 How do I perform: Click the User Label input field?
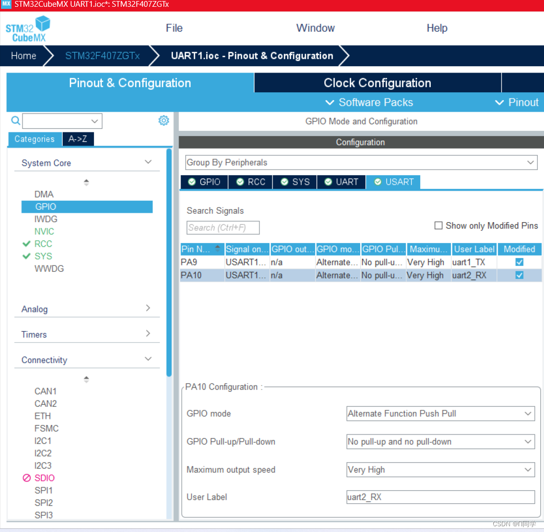pos(441,497)
